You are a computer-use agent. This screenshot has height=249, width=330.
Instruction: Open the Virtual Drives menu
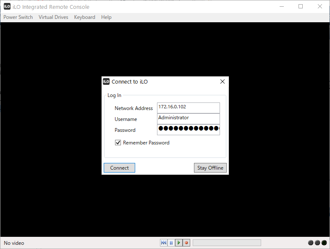(53, 17)
